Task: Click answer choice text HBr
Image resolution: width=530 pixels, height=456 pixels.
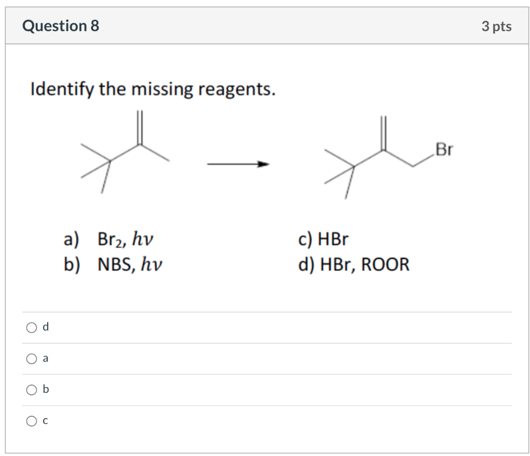Action: [x=322, y=239]
